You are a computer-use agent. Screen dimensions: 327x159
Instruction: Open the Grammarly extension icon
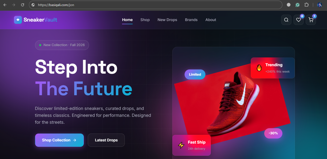point(297,5)
